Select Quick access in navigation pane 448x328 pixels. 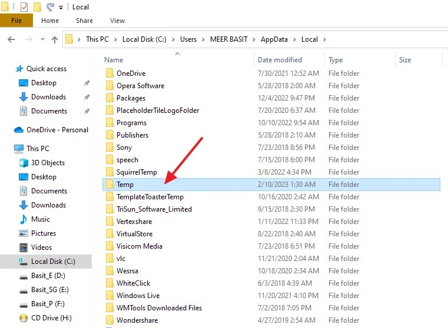tap(47, 69)
